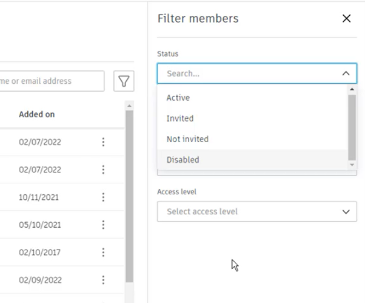Open row menu for 02/09/2022 entry
The image size is (365, 303).
pos(103,280)
